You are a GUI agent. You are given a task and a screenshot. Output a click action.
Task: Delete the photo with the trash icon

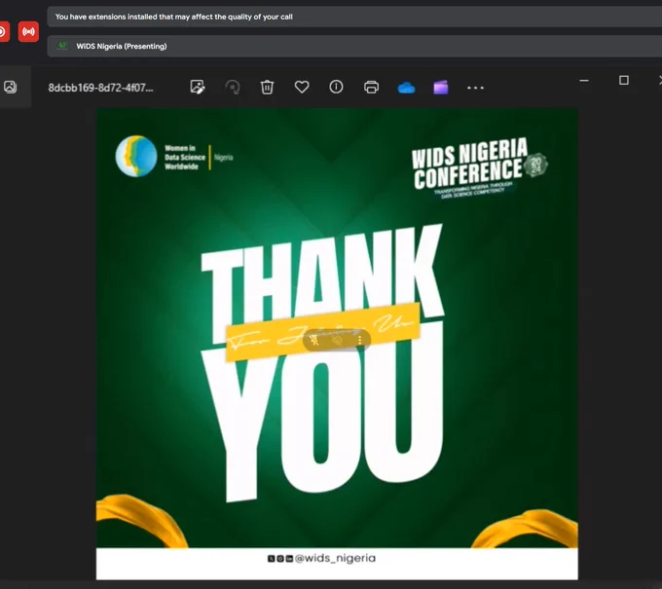point(267,88)
